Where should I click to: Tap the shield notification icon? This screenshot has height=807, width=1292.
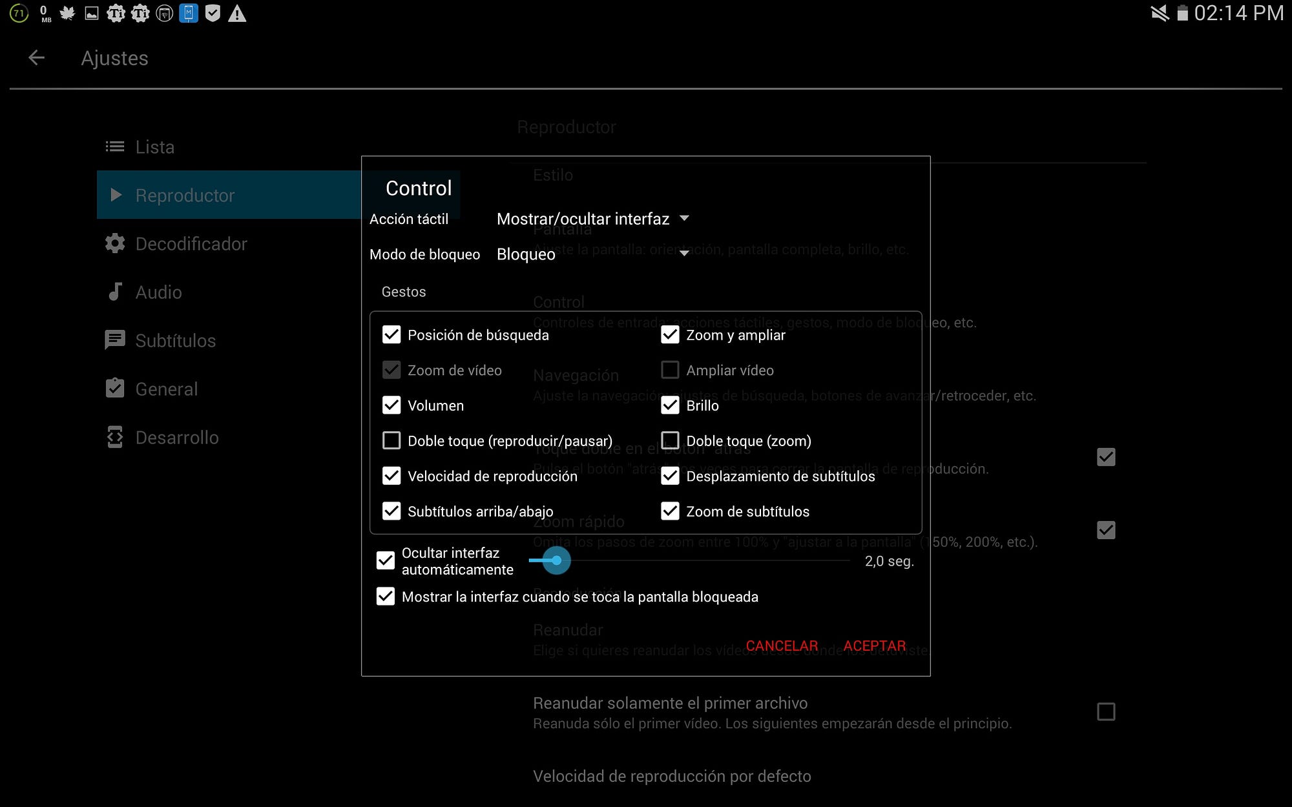coord(213,13)
